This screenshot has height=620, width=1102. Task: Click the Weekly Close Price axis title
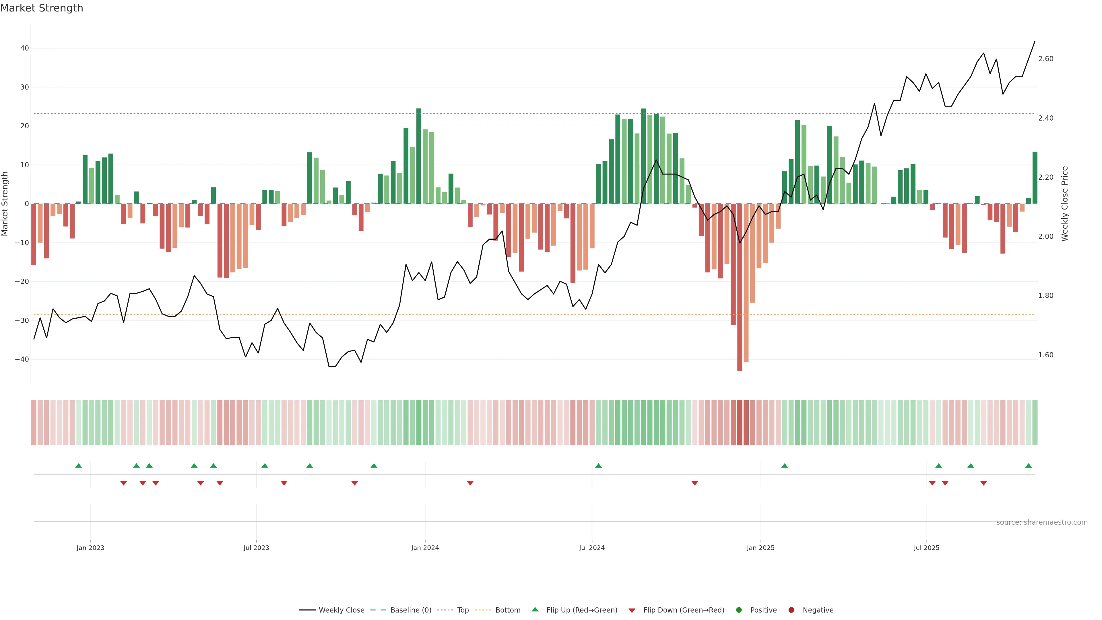[x=1065, y=204]
